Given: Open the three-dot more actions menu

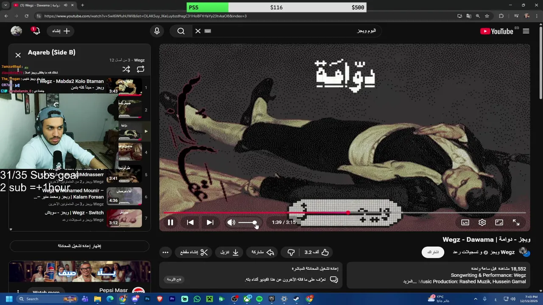Looking at the screenshot, I should [165, 252].
